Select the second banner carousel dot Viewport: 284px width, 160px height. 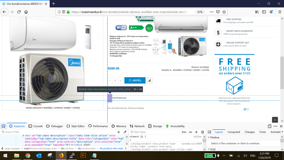(248, 109)
